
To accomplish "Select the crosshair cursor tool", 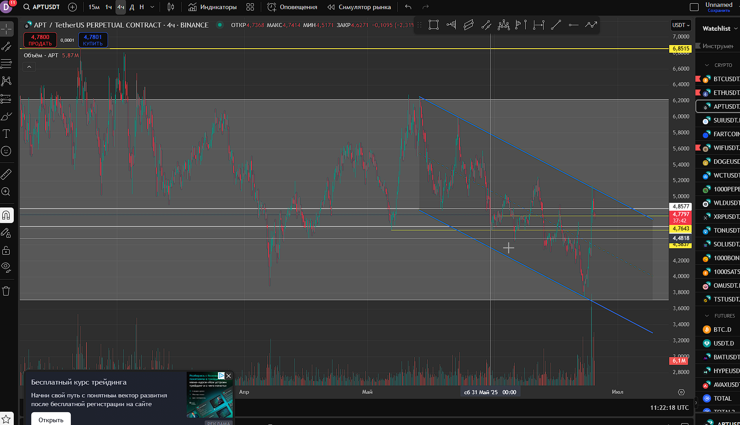I will click(6, 29).
